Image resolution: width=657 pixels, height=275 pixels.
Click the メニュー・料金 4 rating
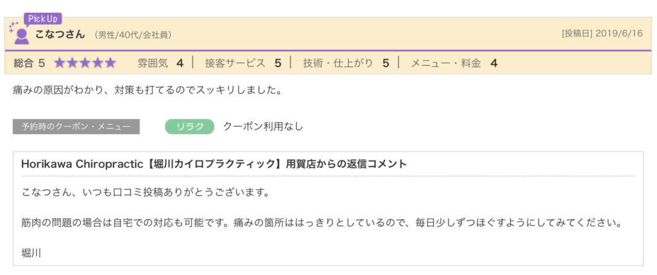454,63
